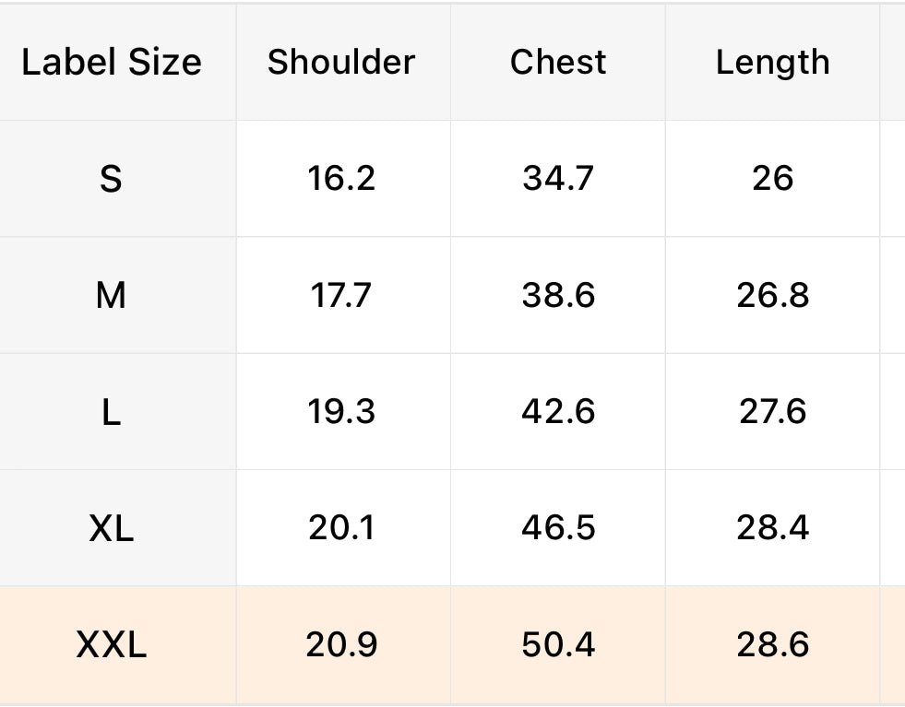Viewport: 905px width, 707px height.
Task: Click the 17.7 shoulder value for M
Action: 341,295
